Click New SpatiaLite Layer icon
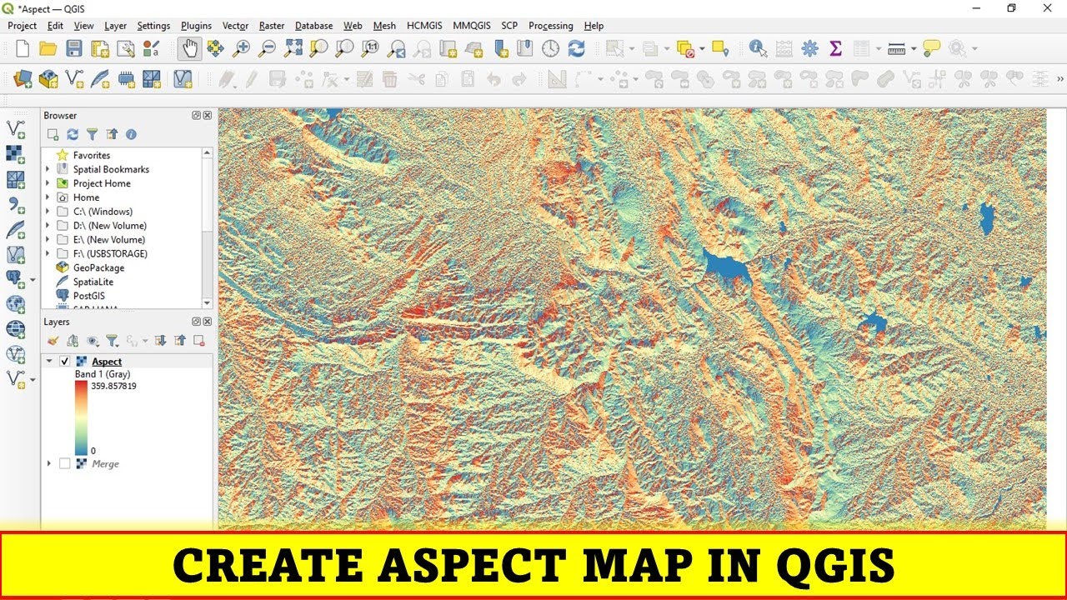 [x=100, y=79]
